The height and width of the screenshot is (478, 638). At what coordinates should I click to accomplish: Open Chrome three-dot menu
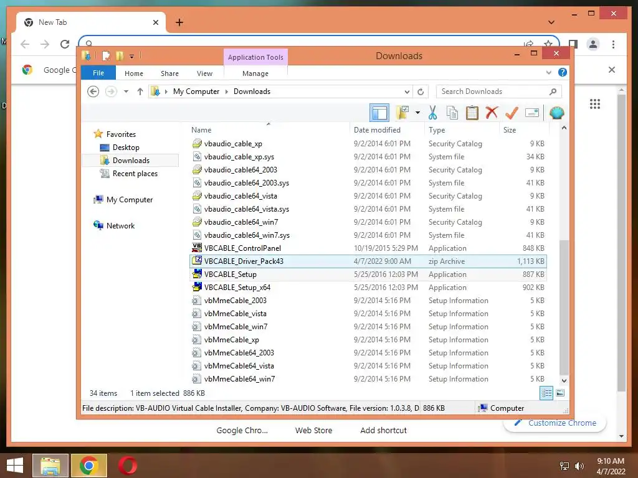[x=613, y=44]
